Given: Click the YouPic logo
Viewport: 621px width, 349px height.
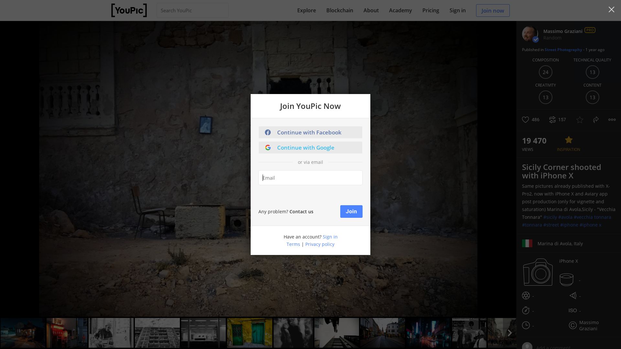Looking at the screenshot, I should coord(129,10).
